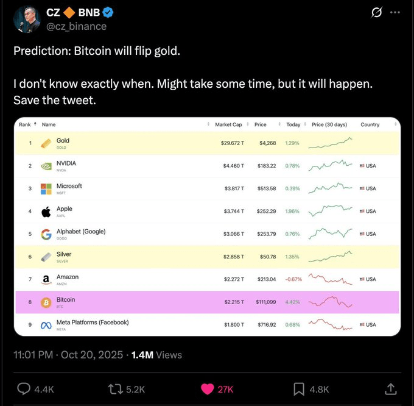The width and height of the screenshot is (414, 406).
Task: Open the @cz_binance handle link
Action: pyautogui.click(x=77, y=26)
